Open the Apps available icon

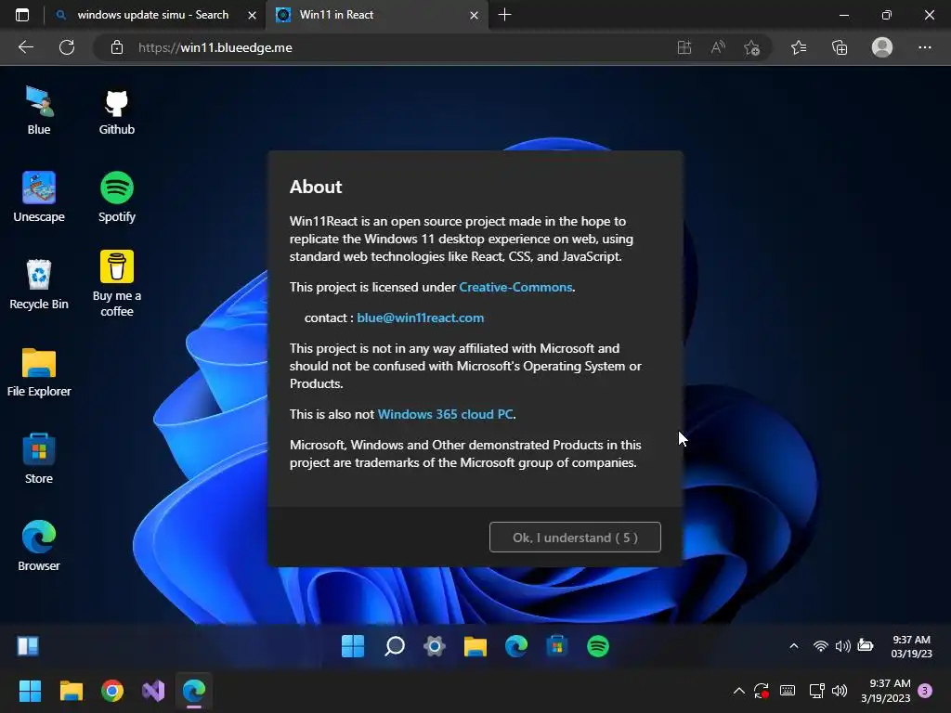[684, 47]
